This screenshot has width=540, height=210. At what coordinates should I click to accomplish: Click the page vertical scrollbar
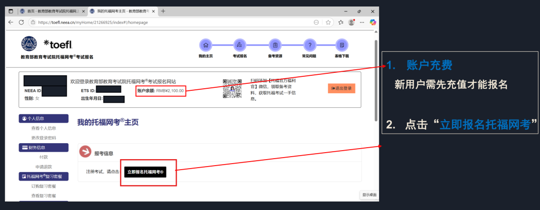[376, 81]
